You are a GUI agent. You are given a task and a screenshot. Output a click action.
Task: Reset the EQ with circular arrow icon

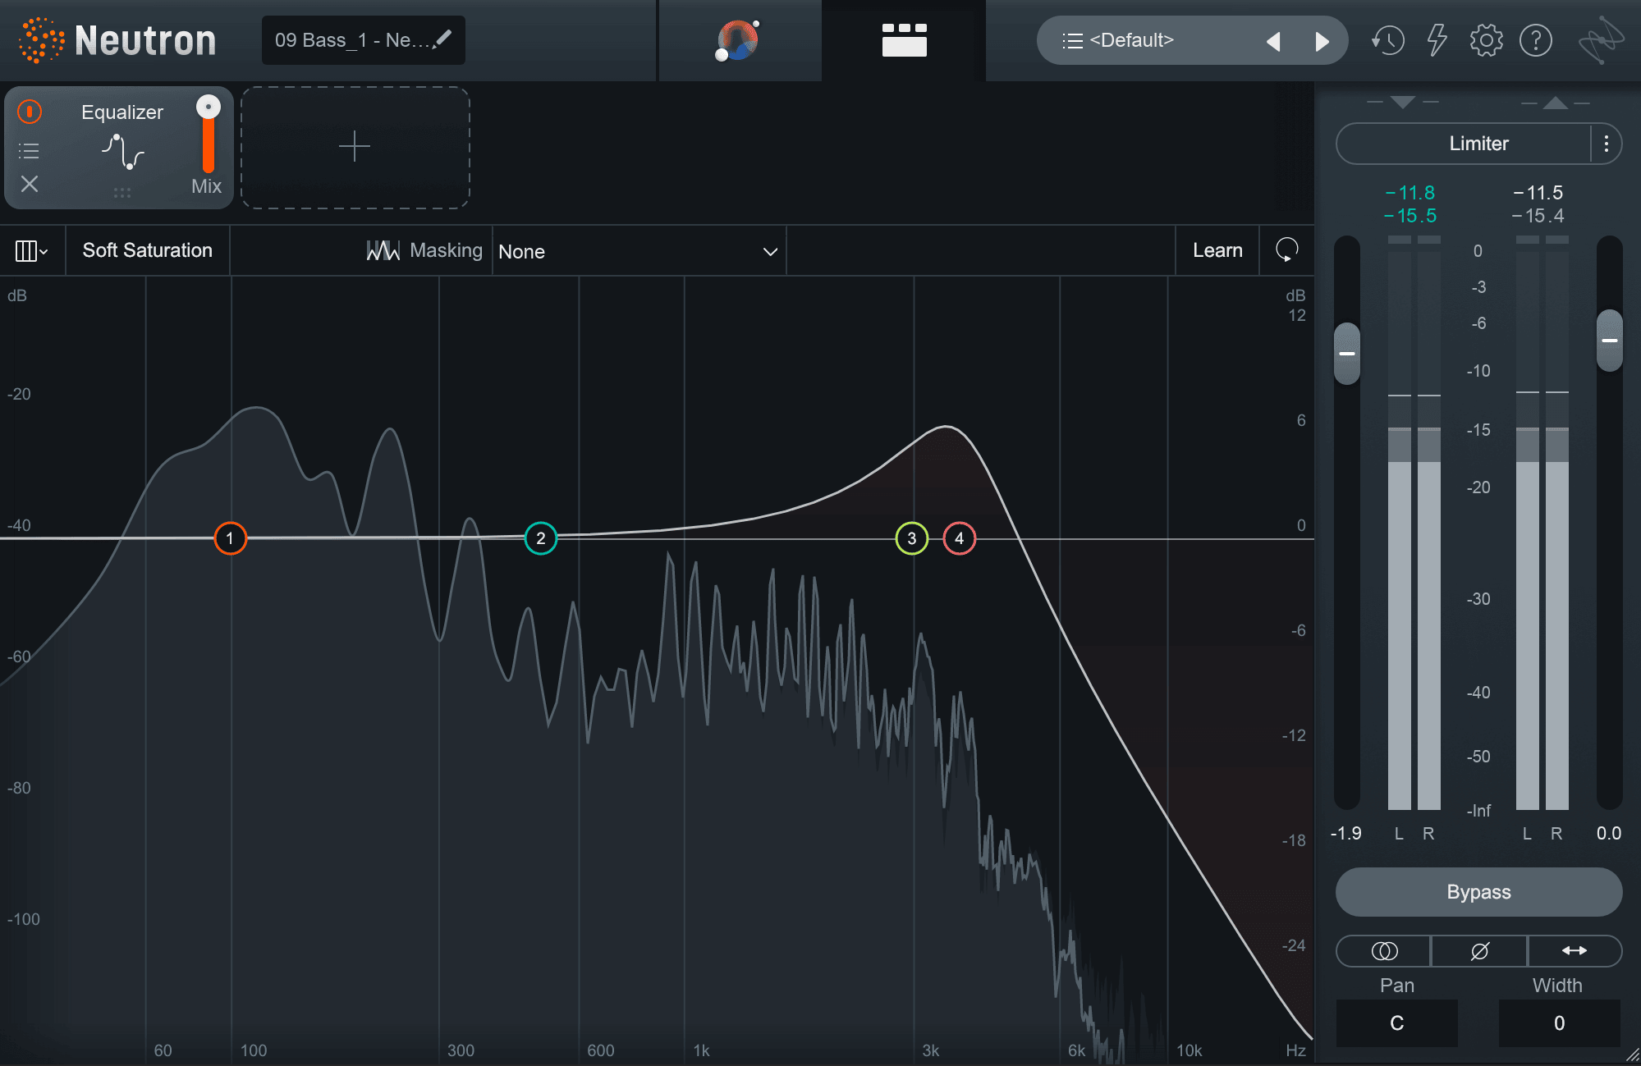(x=1286, y=250)
